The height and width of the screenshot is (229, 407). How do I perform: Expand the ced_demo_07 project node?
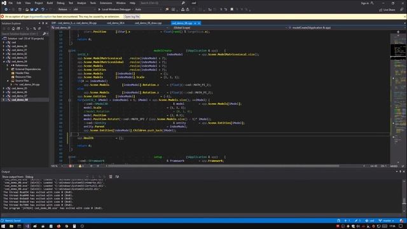pos(4,96)
